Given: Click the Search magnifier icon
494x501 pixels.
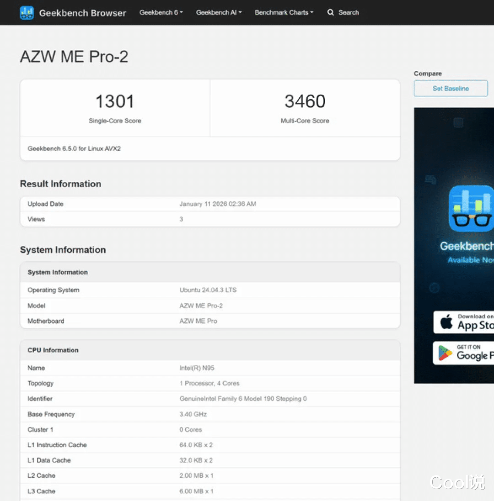Looking at the screenshot, I should [x=331, y=12].
